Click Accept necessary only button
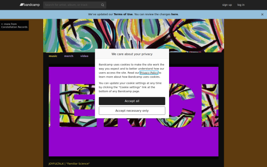 coord(132,111)
